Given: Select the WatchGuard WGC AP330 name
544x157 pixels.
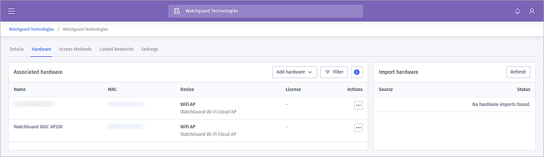Looking at the screenshot, I should [x=38, y=127].
